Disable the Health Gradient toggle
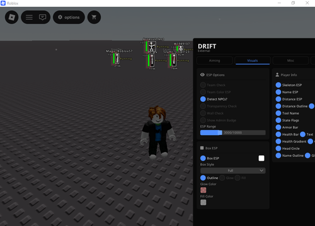 point(278,141)
